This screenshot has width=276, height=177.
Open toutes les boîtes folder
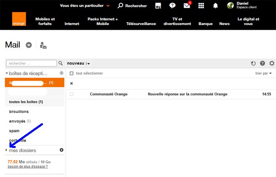point(26,102)
